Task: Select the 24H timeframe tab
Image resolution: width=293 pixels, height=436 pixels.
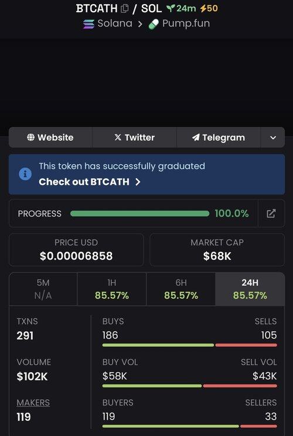Action: pyautogui.click(x=250, y=289)
